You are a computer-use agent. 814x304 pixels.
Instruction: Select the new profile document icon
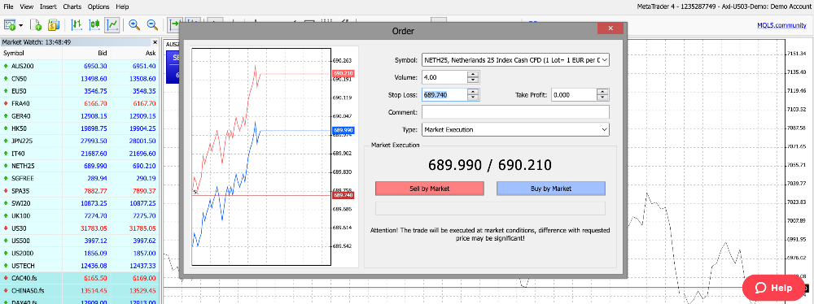[x=36, y=24]
